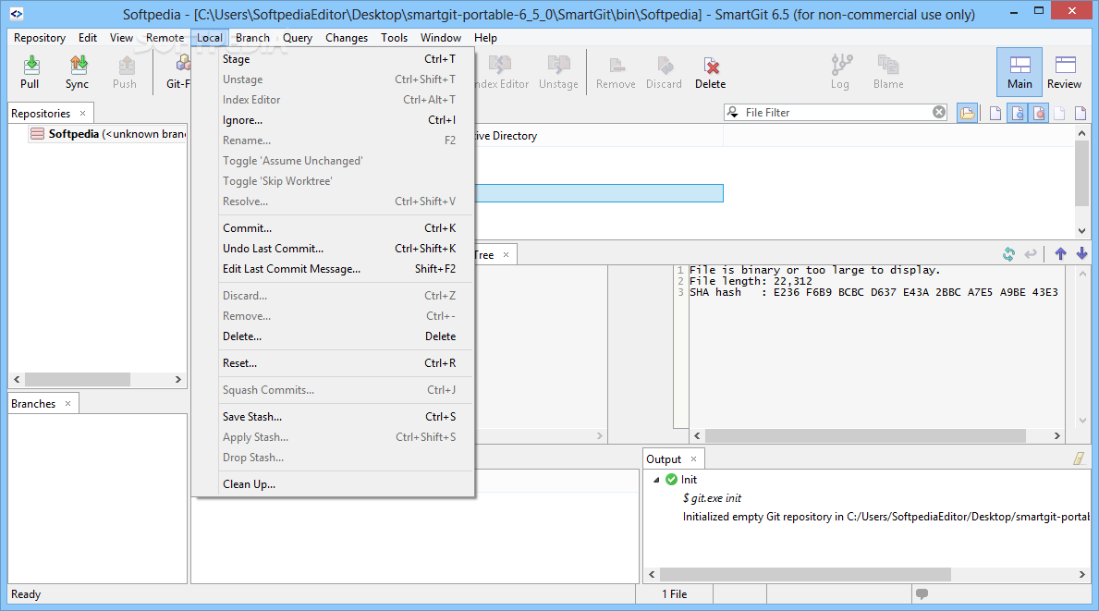Jump to the previous change with up arrow
Viewport: 1099px width, 611px height.
pos(1060,253)
